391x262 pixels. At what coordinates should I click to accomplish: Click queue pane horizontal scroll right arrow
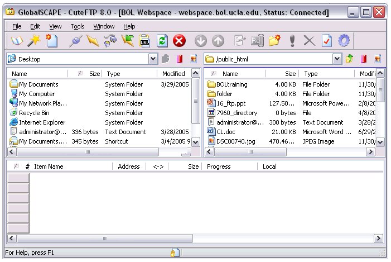tap(378, 238)
